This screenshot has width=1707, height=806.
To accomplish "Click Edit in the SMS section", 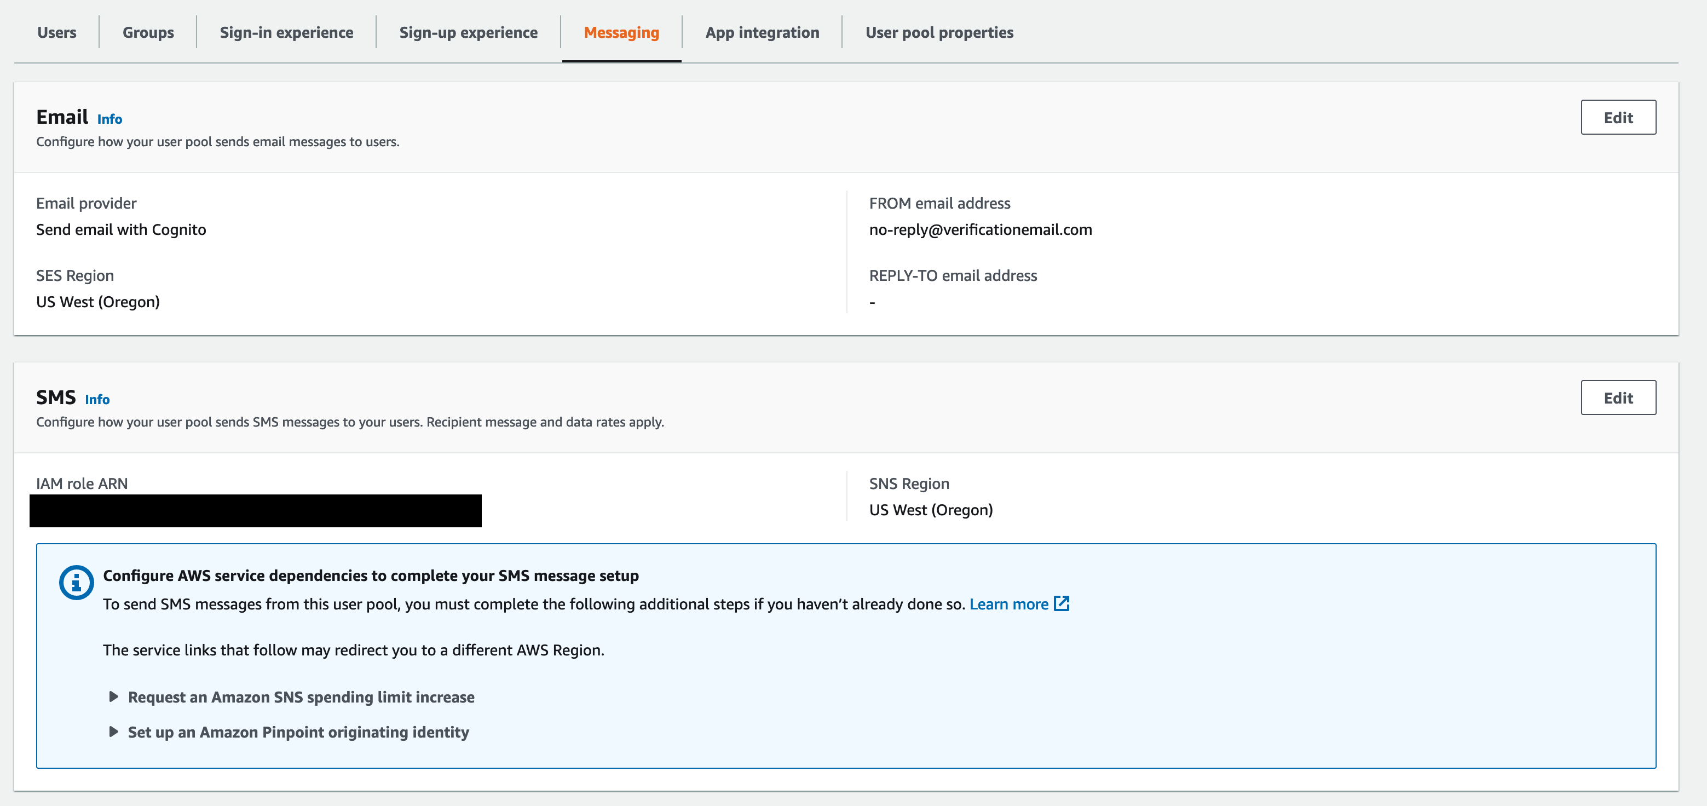I will (1618, 398).
